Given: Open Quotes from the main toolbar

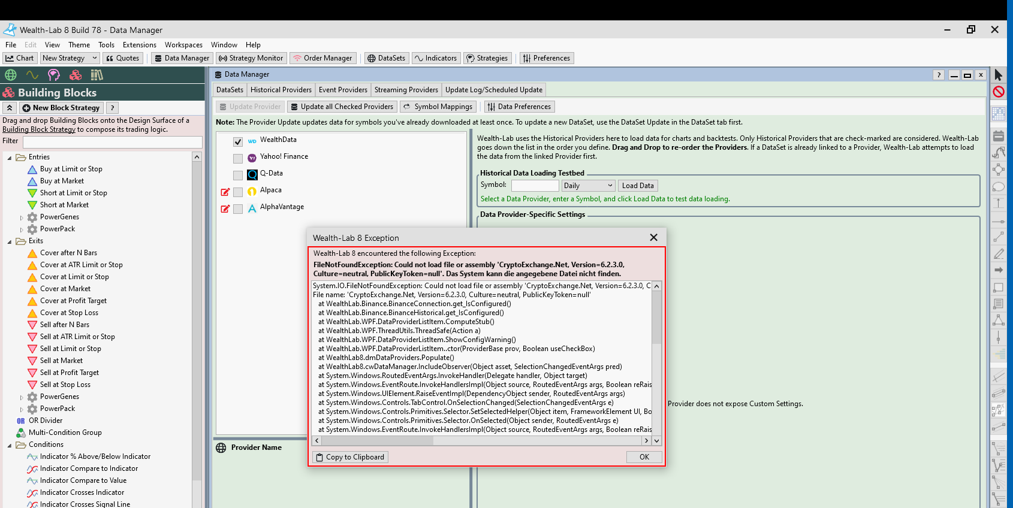Looking at the screenshot, I should 123,58.
